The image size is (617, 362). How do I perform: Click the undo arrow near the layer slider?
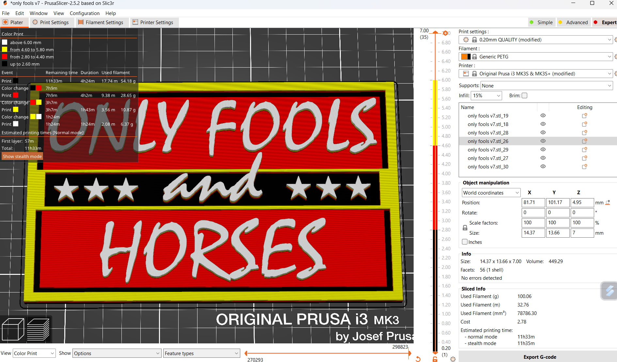[418, 359]
